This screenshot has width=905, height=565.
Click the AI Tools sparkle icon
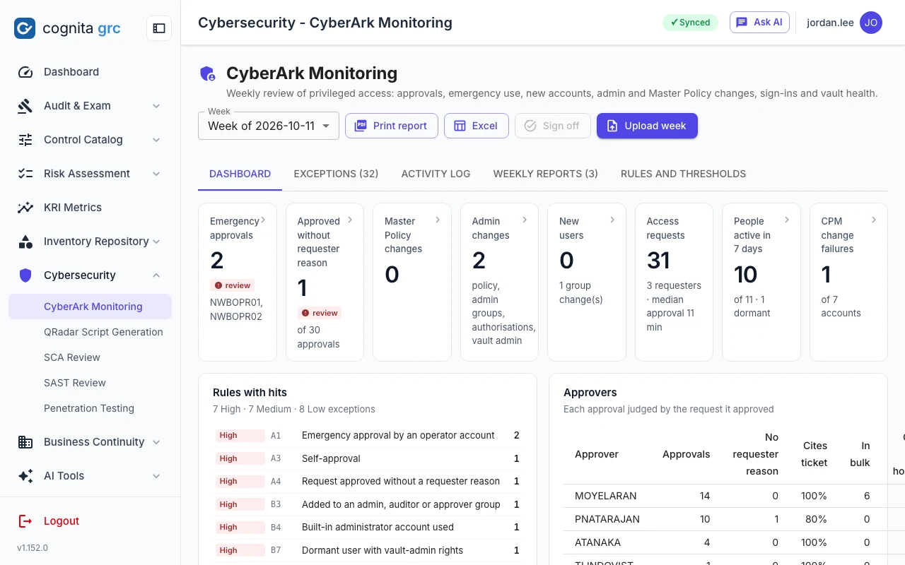click(x=25, y=476)
